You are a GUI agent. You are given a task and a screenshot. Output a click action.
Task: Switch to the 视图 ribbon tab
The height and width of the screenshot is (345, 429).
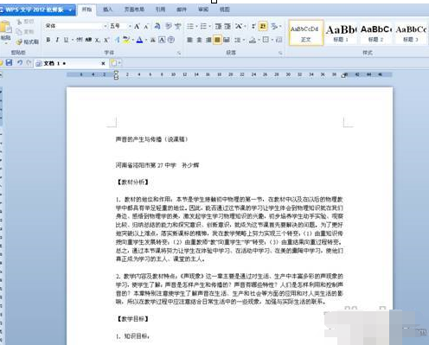point(225,10)
